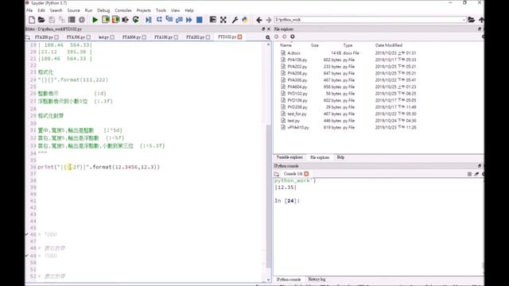Open the Tools menu

coord(161,10)
